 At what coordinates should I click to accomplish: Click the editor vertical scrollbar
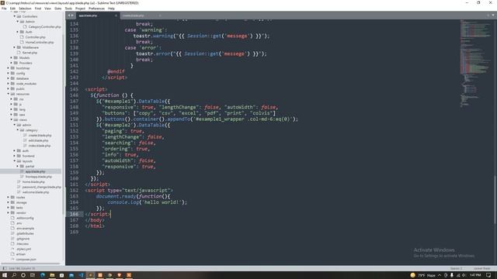pos(495,199)
